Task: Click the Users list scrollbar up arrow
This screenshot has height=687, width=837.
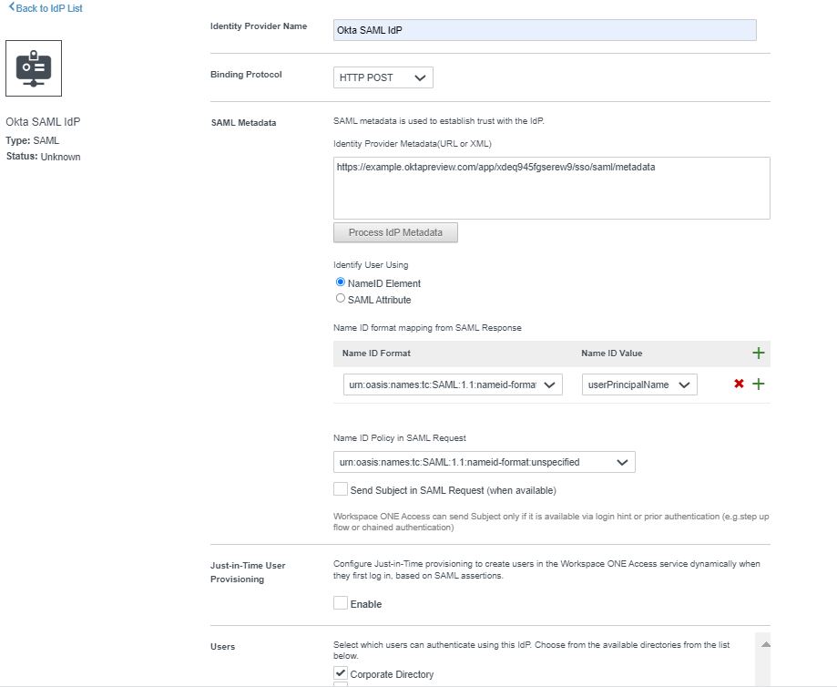Action: tap(765, 644)
